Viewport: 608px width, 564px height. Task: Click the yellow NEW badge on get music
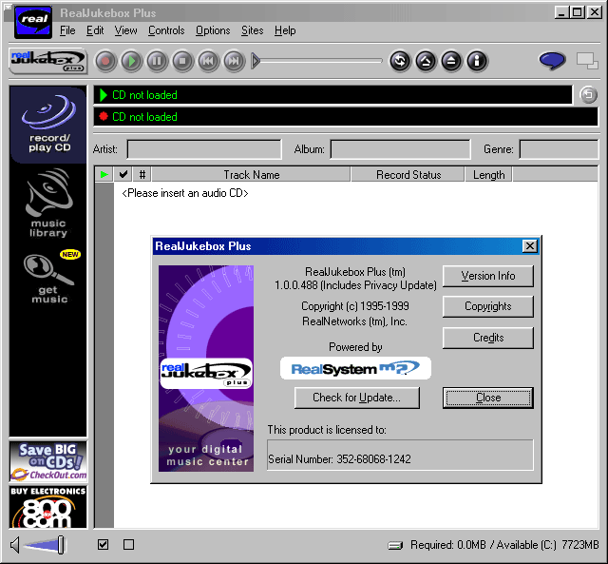click(70, 254)
